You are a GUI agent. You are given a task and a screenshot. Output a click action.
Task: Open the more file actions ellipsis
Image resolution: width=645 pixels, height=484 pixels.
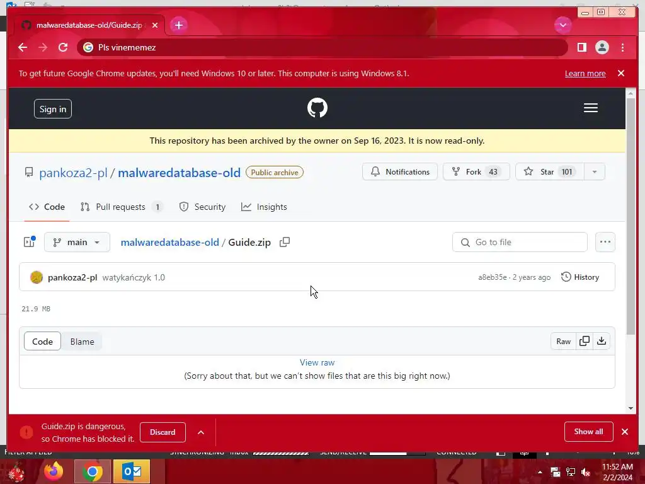click(x=605, y=242)
